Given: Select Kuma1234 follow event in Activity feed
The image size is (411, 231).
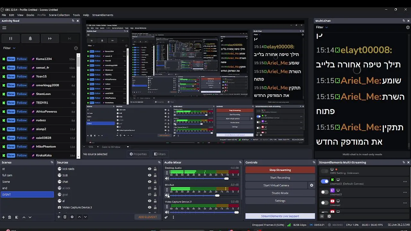Looking at the screenshot, I should 39,59.
